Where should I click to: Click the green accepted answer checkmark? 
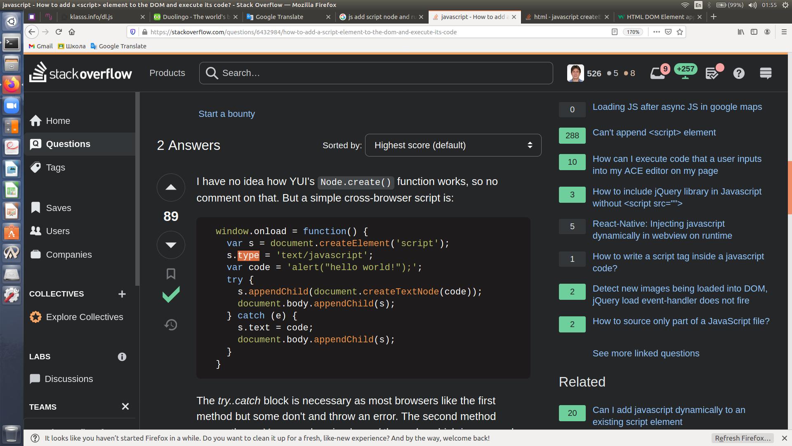171,294
